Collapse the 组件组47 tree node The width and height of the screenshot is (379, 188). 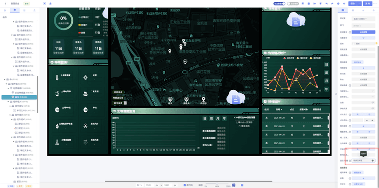coord(12,119)
